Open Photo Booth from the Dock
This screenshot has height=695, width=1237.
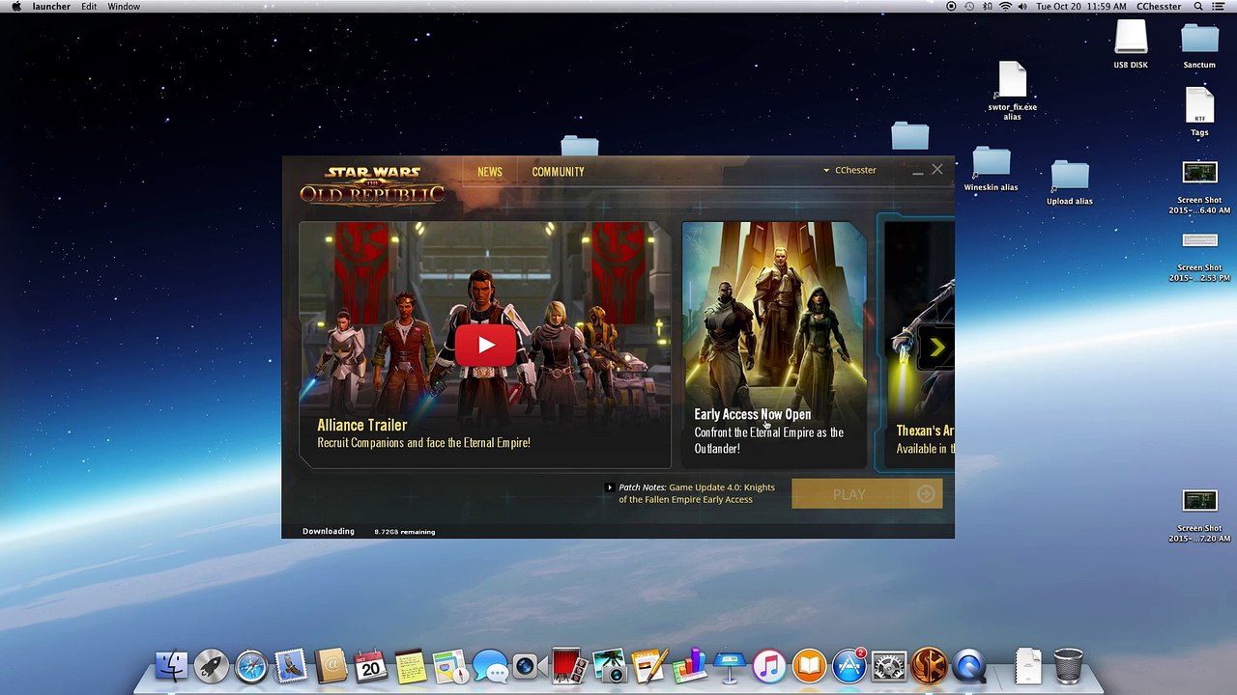pyautogui.click(x=569, y=665)
